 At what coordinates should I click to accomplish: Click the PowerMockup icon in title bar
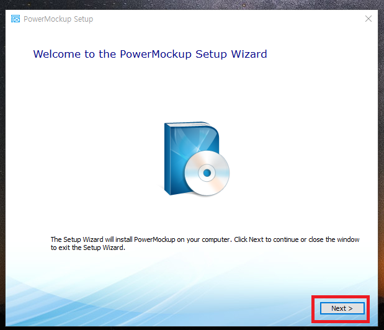(x=16, y=19)
